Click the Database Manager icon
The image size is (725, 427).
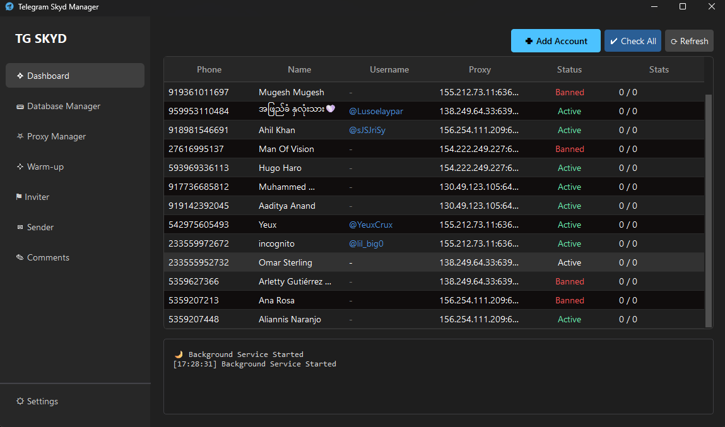(21, 107)
